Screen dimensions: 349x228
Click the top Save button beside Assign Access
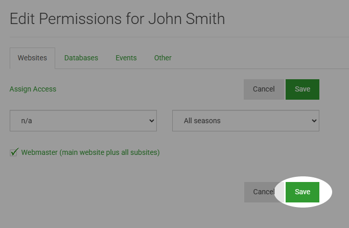[x=303, y=89]
